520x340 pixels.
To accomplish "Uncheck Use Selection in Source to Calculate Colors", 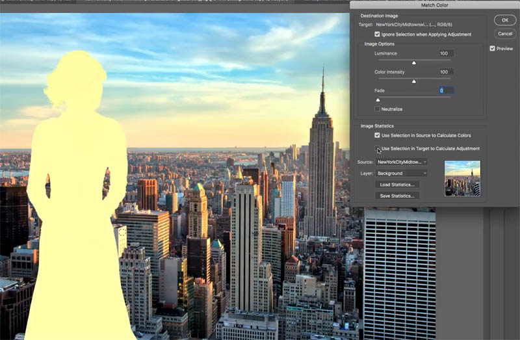I will click(377, 135).
